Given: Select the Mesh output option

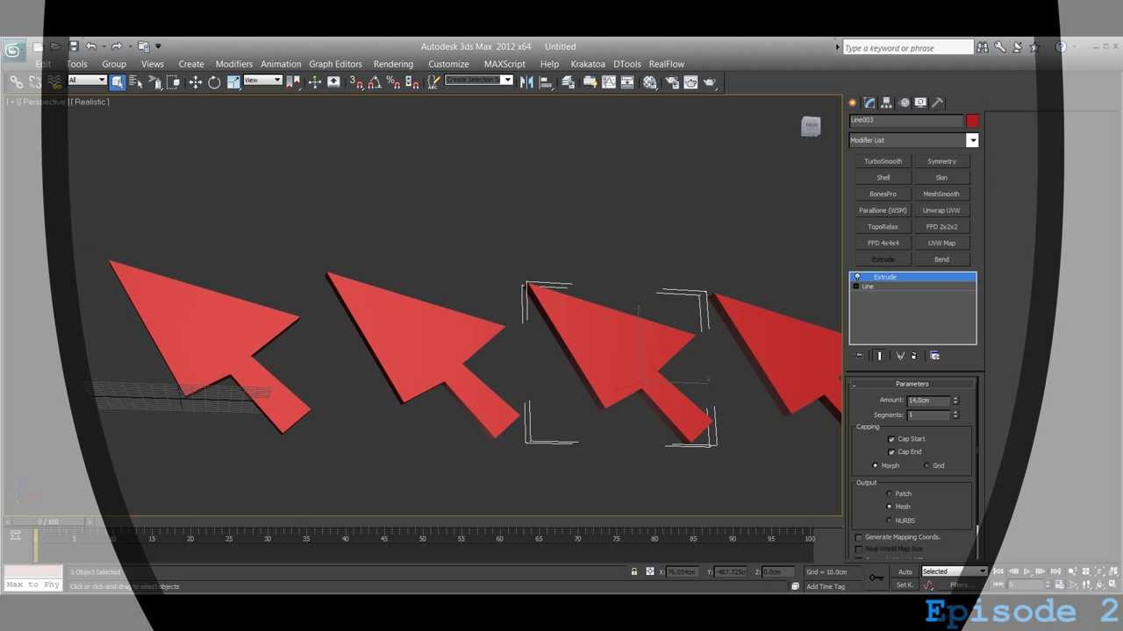Looking at the screenshot, I should [x=889, y=507].
